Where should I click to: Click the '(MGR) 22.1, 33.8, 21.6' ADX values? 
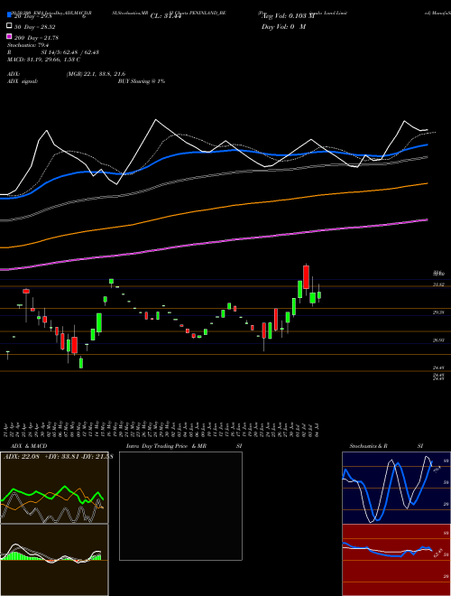coord(96,74)
